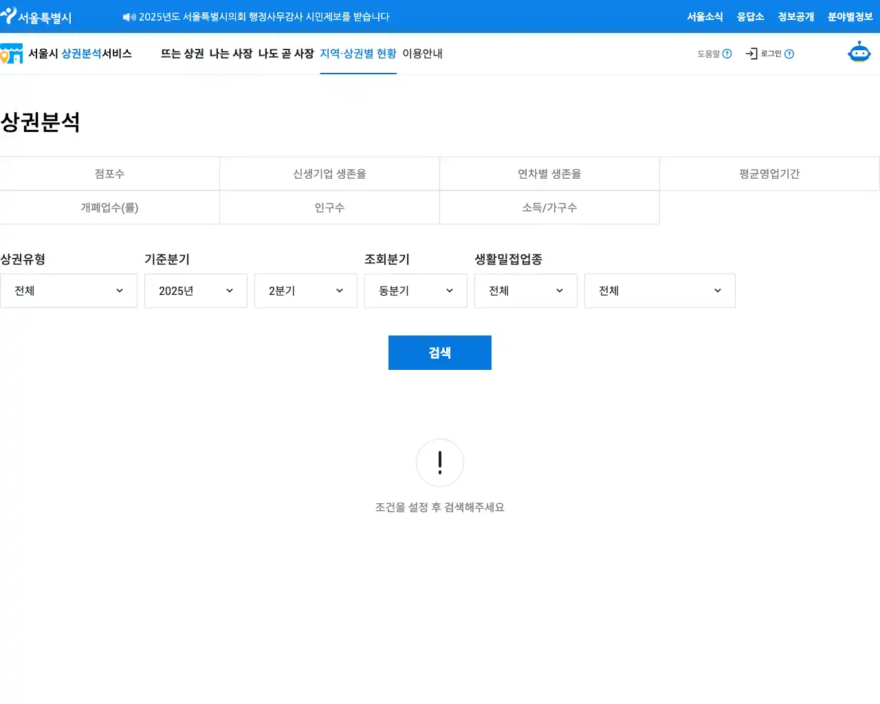Screen dimensions: 880x704
Task: Click the 이용안내 menu item
Action: (422, 54)
